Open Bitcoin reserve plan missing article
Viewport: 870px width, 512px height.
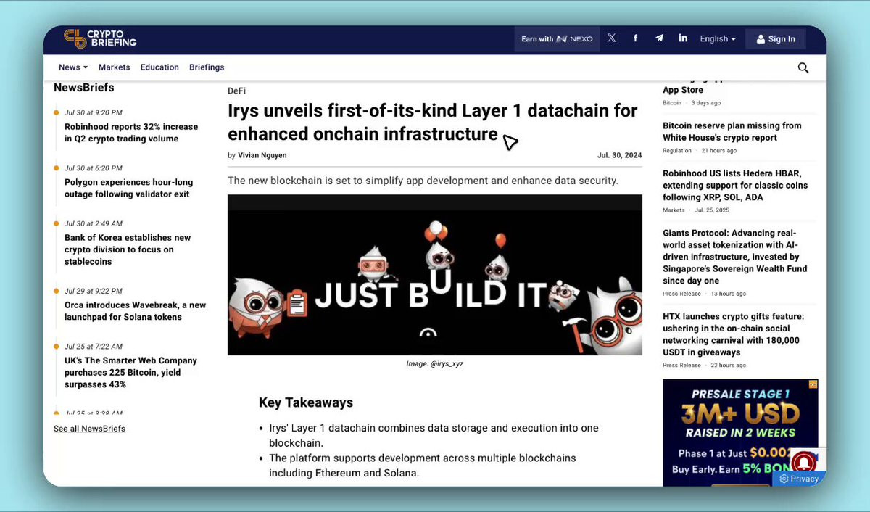tap(732, 131)
